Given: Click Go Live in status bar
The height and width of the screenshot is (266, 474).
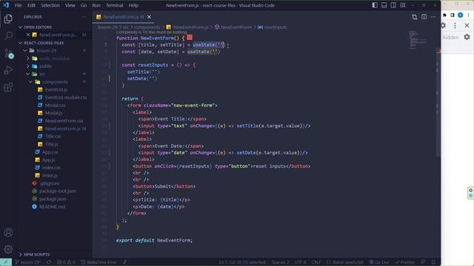Looking at the screenshot, I should pos(379,262).
